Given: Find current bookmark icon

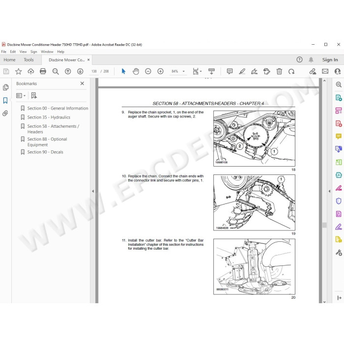Looking at the screenshot, I should click(x=34, y=96).
